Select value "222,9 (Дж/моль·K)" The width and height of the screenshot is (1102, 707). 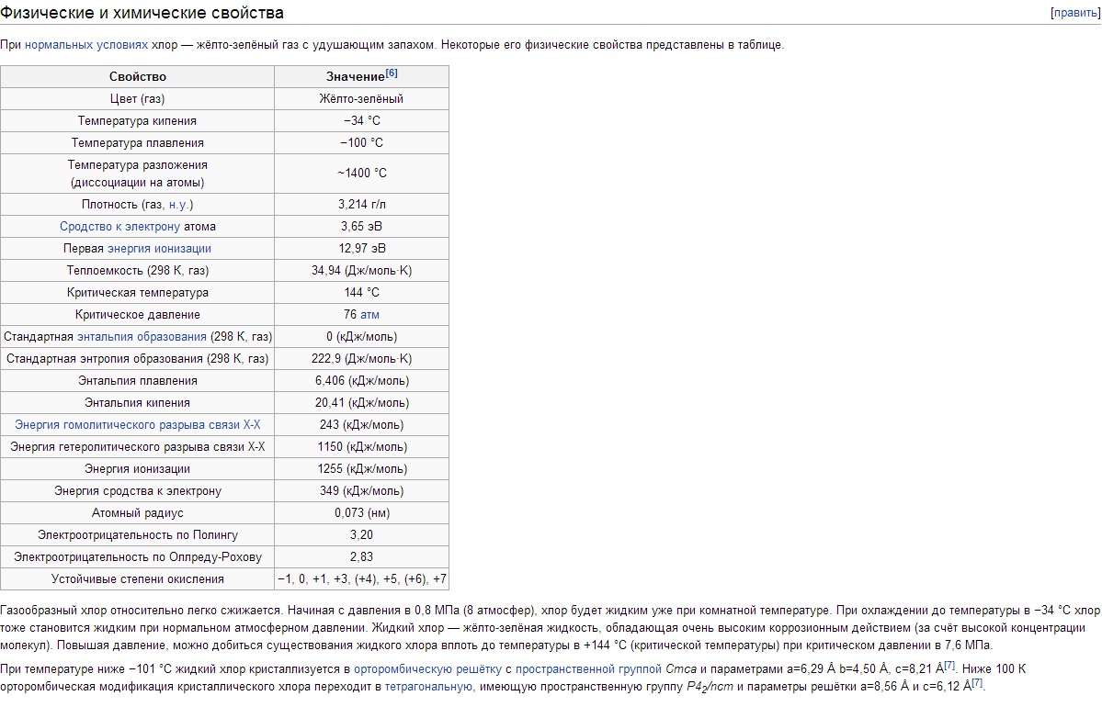pyautogui.click(x=361, y=359)
